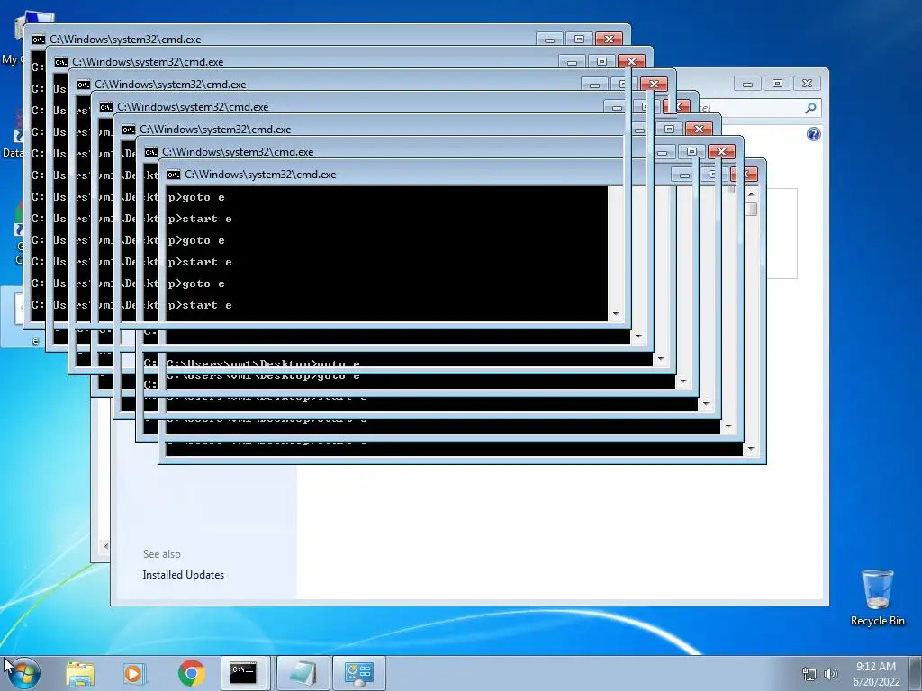This screenshot has height=691, width=922.
Task: Open File Explorer from the taskbar
Action: click(80, 673)
